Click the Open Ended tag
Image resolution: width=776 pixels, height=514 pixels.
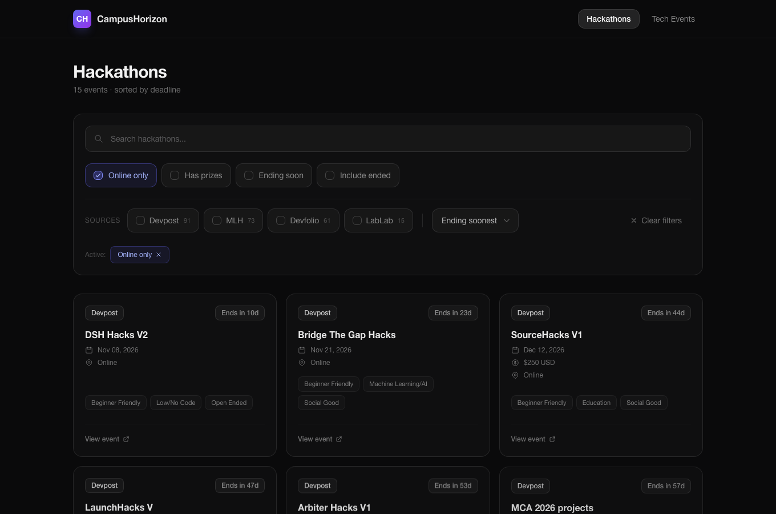(x=229, y=403)
